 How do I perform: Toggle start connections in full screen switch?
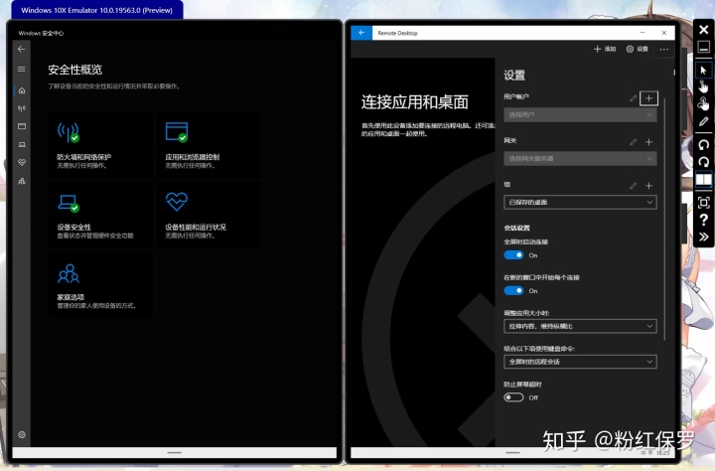[x=513, y=255]
